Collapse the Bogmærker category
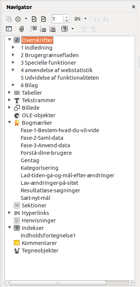 click(x=9, y=122)
